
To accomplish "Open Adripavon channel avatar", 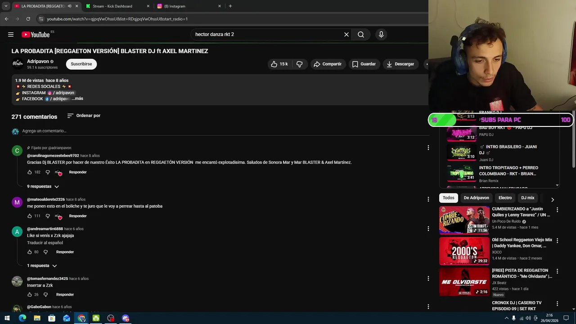I will pyautogui.click(x=18, y=63).
